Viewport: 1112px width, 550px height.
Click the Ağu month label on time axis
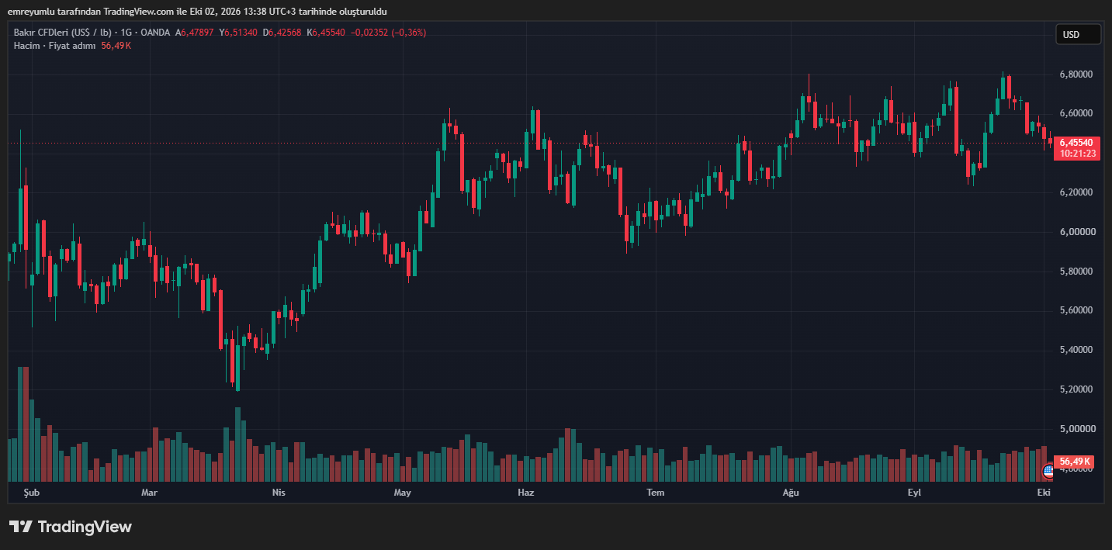(x=791, y=493)
